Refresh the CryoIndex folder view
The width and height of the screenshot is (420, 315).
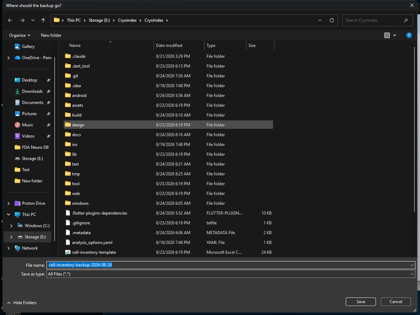[332, 20]
